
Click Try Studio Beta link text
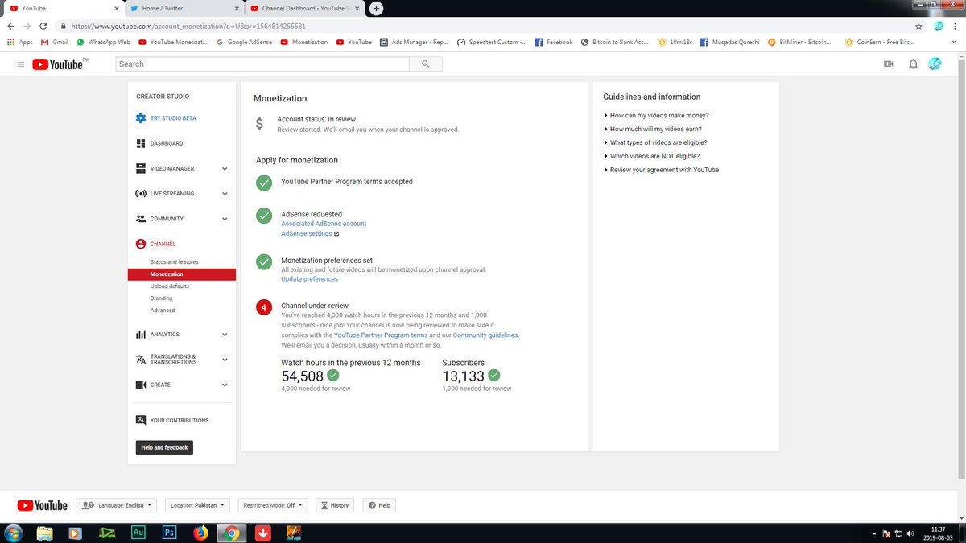pyautogui.click(x=173, y=118)
